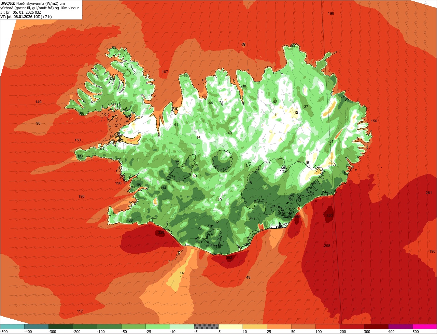This screenshot has width=437, height=334.
Task: Select the darkest green -300 to -200 swatch
Action: click(61, 326)
